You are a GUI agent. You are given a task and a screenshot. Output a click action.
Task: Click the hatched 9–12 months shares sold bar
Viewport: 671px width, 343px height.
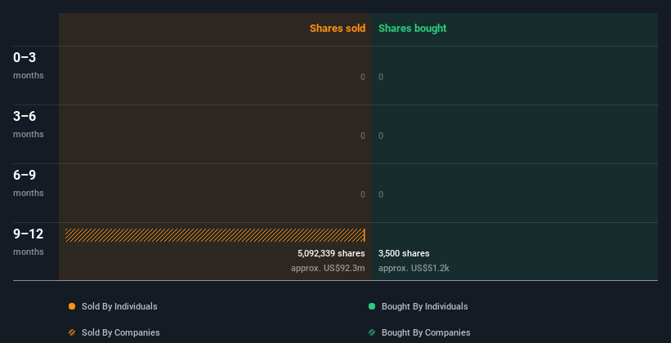pos(215,235)
